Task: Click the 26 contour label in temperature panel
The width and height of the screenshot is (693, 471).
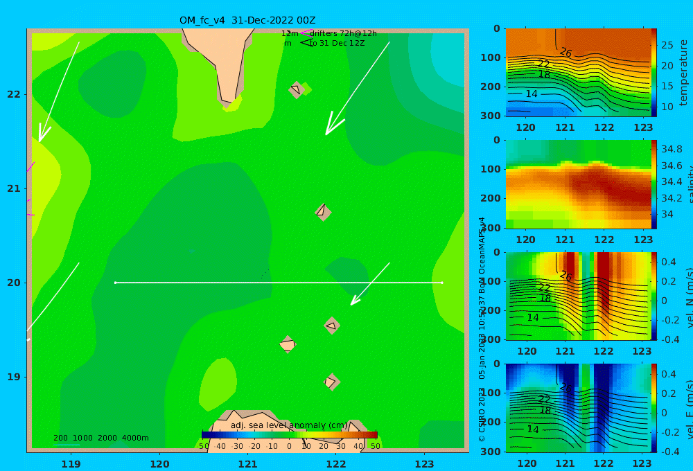Action: (565, 53)
